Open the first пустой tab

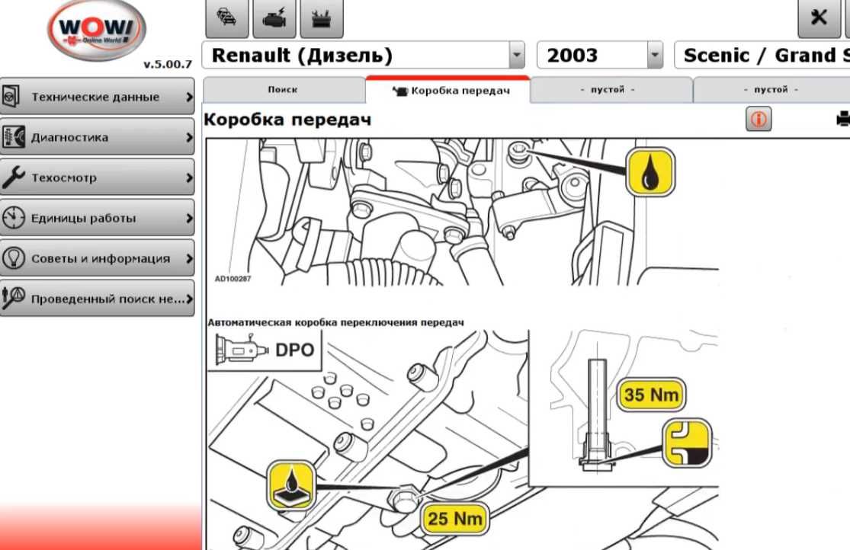(611, 89)
